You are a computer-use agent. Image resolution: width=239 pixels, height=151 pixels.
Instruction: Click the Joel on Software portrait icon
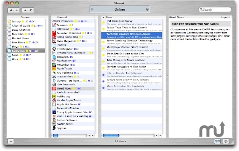pos(54,120)
